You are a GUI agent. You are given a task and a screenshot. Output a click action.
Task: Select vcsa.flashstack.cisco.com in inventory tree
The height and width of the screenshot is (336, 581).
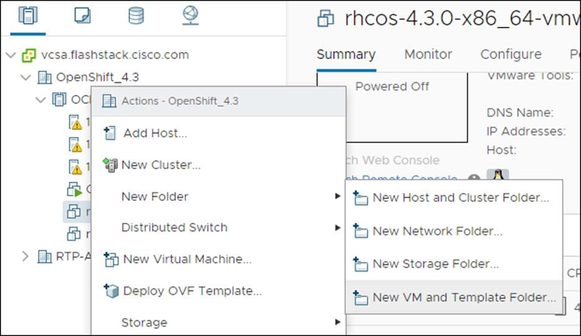coord(115,55)
